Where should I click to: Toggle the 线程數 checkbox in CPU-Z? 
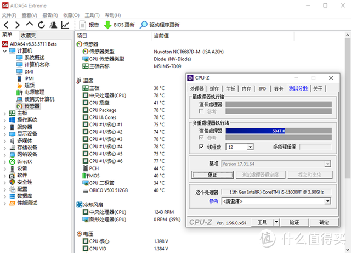[201, 147]
